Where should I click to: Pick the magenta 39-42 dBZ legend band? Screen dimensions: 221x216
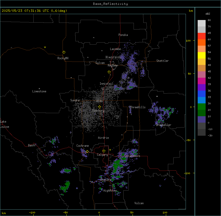click(x=202, y=81)
